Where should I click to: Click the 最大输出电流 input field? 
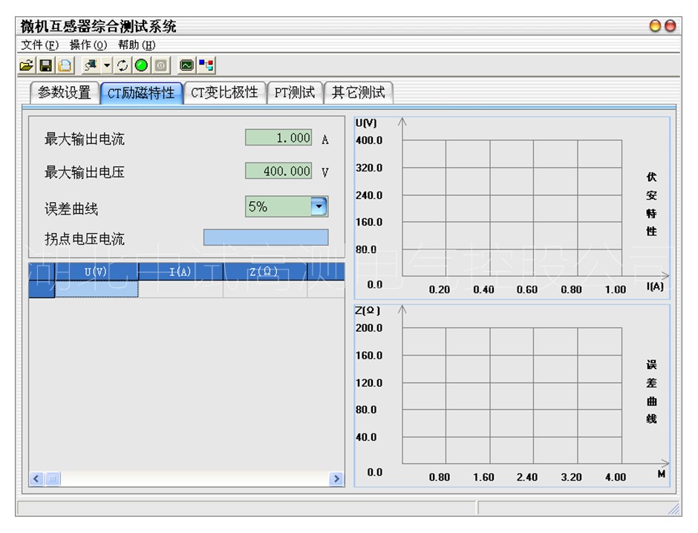(278, 138)
